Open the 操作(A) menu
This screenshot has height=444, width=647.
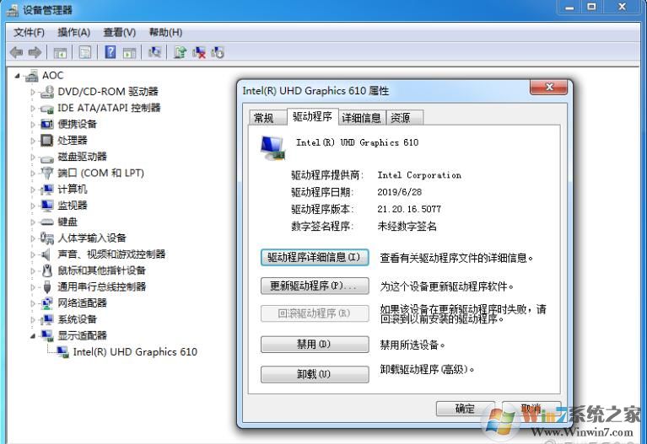(x=74, y=32)
